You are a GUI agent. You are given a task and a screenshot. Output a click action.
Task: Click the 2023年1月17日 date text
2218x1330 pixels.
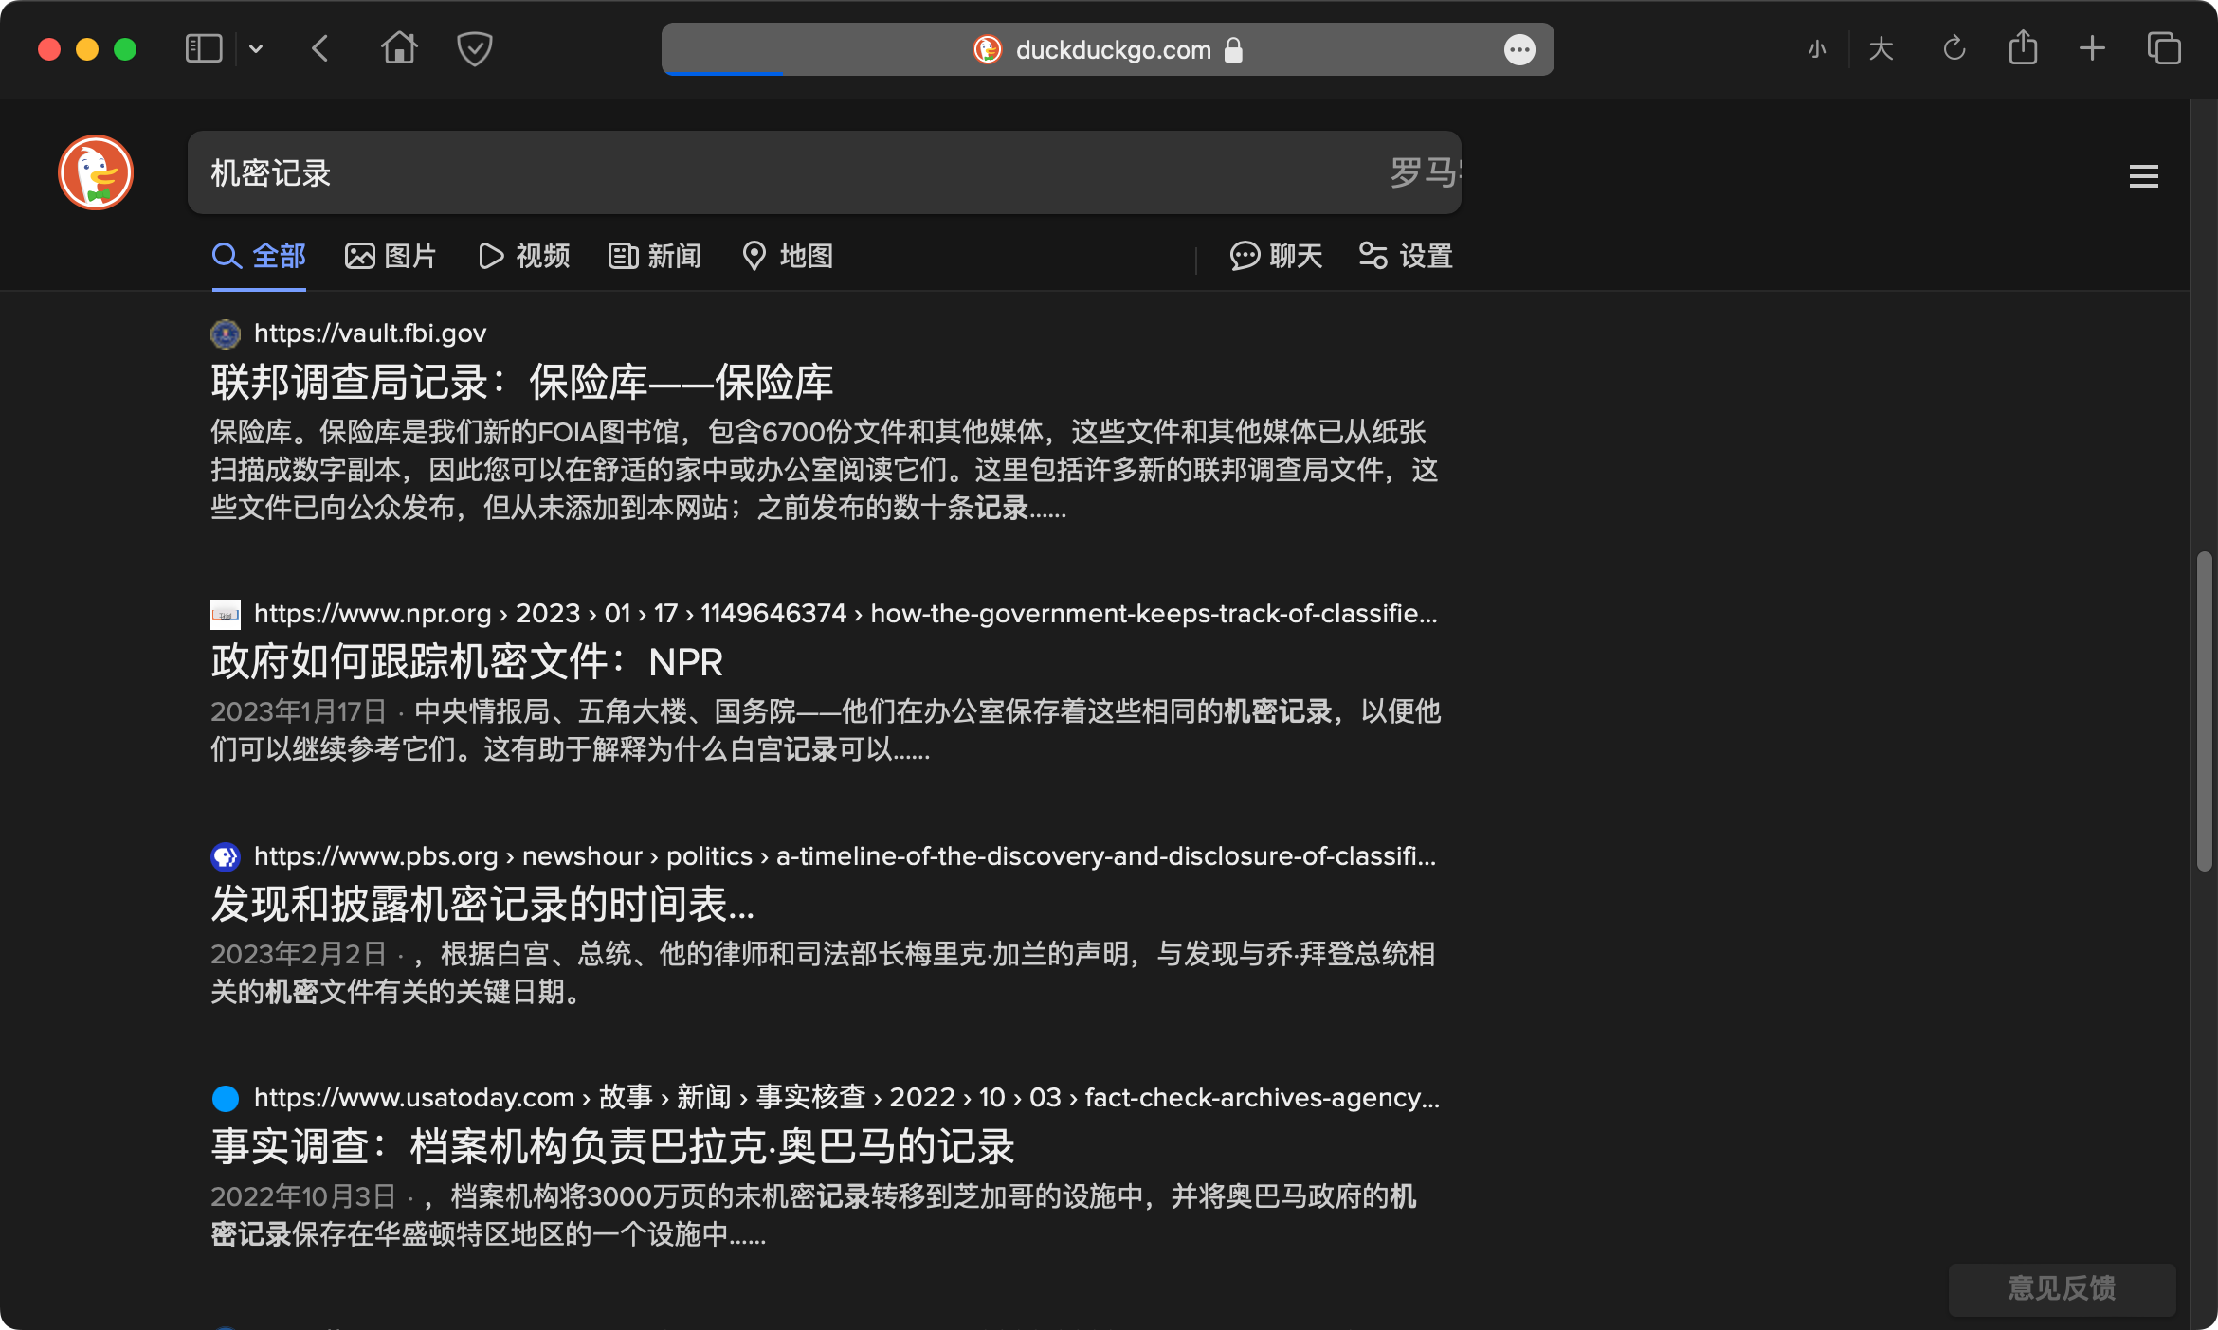coord(299,712)
